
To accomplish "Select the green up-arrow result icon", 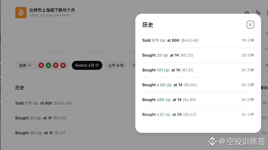I will [48, 65].
